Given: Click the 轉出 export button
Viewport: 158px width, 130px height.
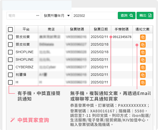Looking at the screenshot, I should [145, 16].
